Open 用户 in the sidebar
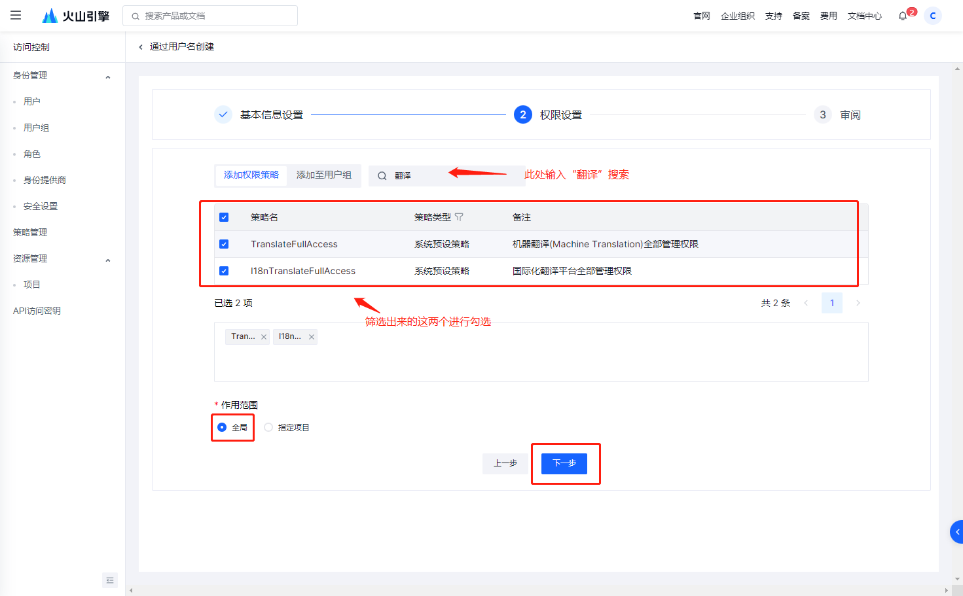Image resolution: width=963 pixels, height=596 pixels. [x=32, y=101]
